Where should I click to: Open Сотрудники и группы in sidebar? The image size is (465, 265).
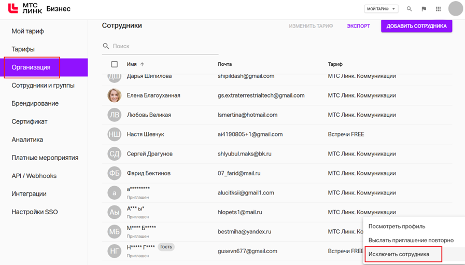pos(43,86)
